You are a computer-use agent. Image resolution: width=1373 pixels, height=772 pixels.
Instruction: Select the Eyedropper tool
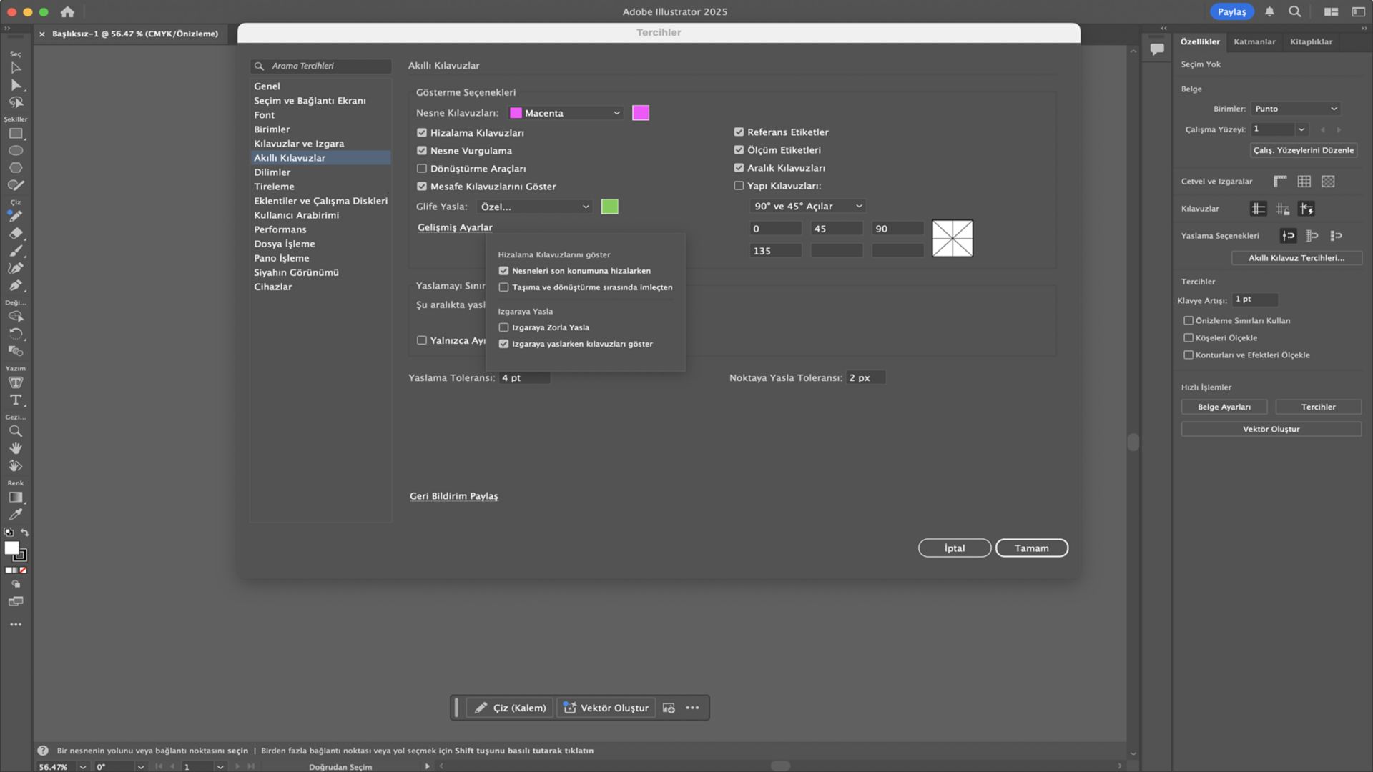[16, 515]
